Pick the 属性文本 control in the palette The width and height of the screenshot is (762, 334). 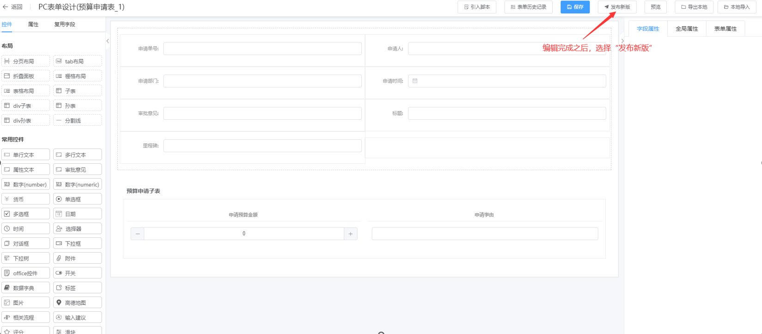coord(26,169)
